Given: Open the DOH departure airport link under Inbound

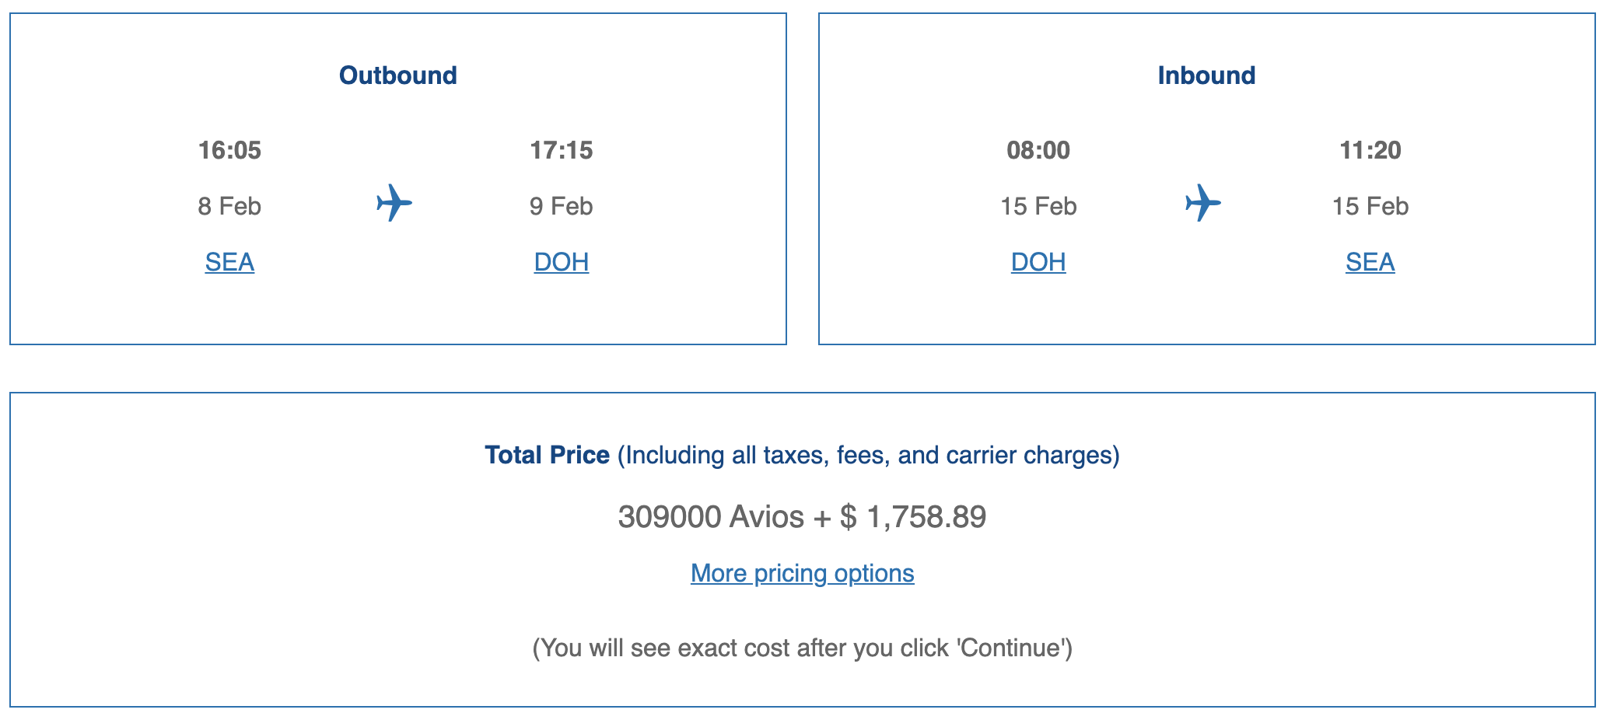Looking at the screenshot, I should tap(1038, 262).
